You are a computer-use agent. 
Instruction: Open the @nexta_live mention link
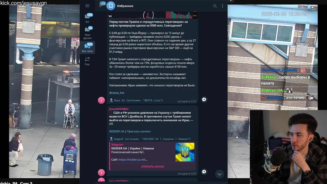click(x=117, y=93)
